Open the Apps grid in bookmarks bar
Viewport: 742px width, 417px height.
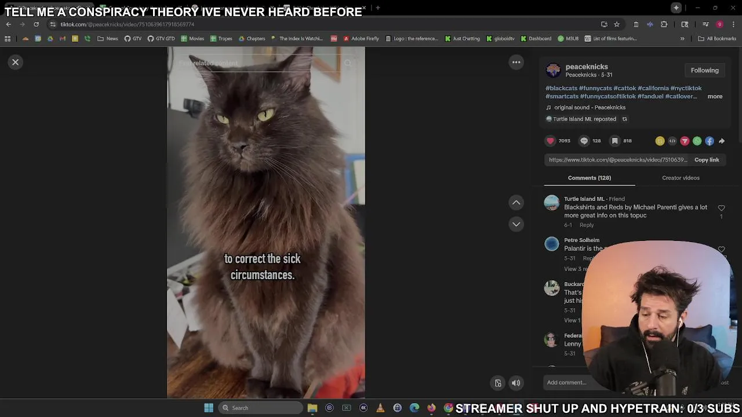tap(8, 39)
